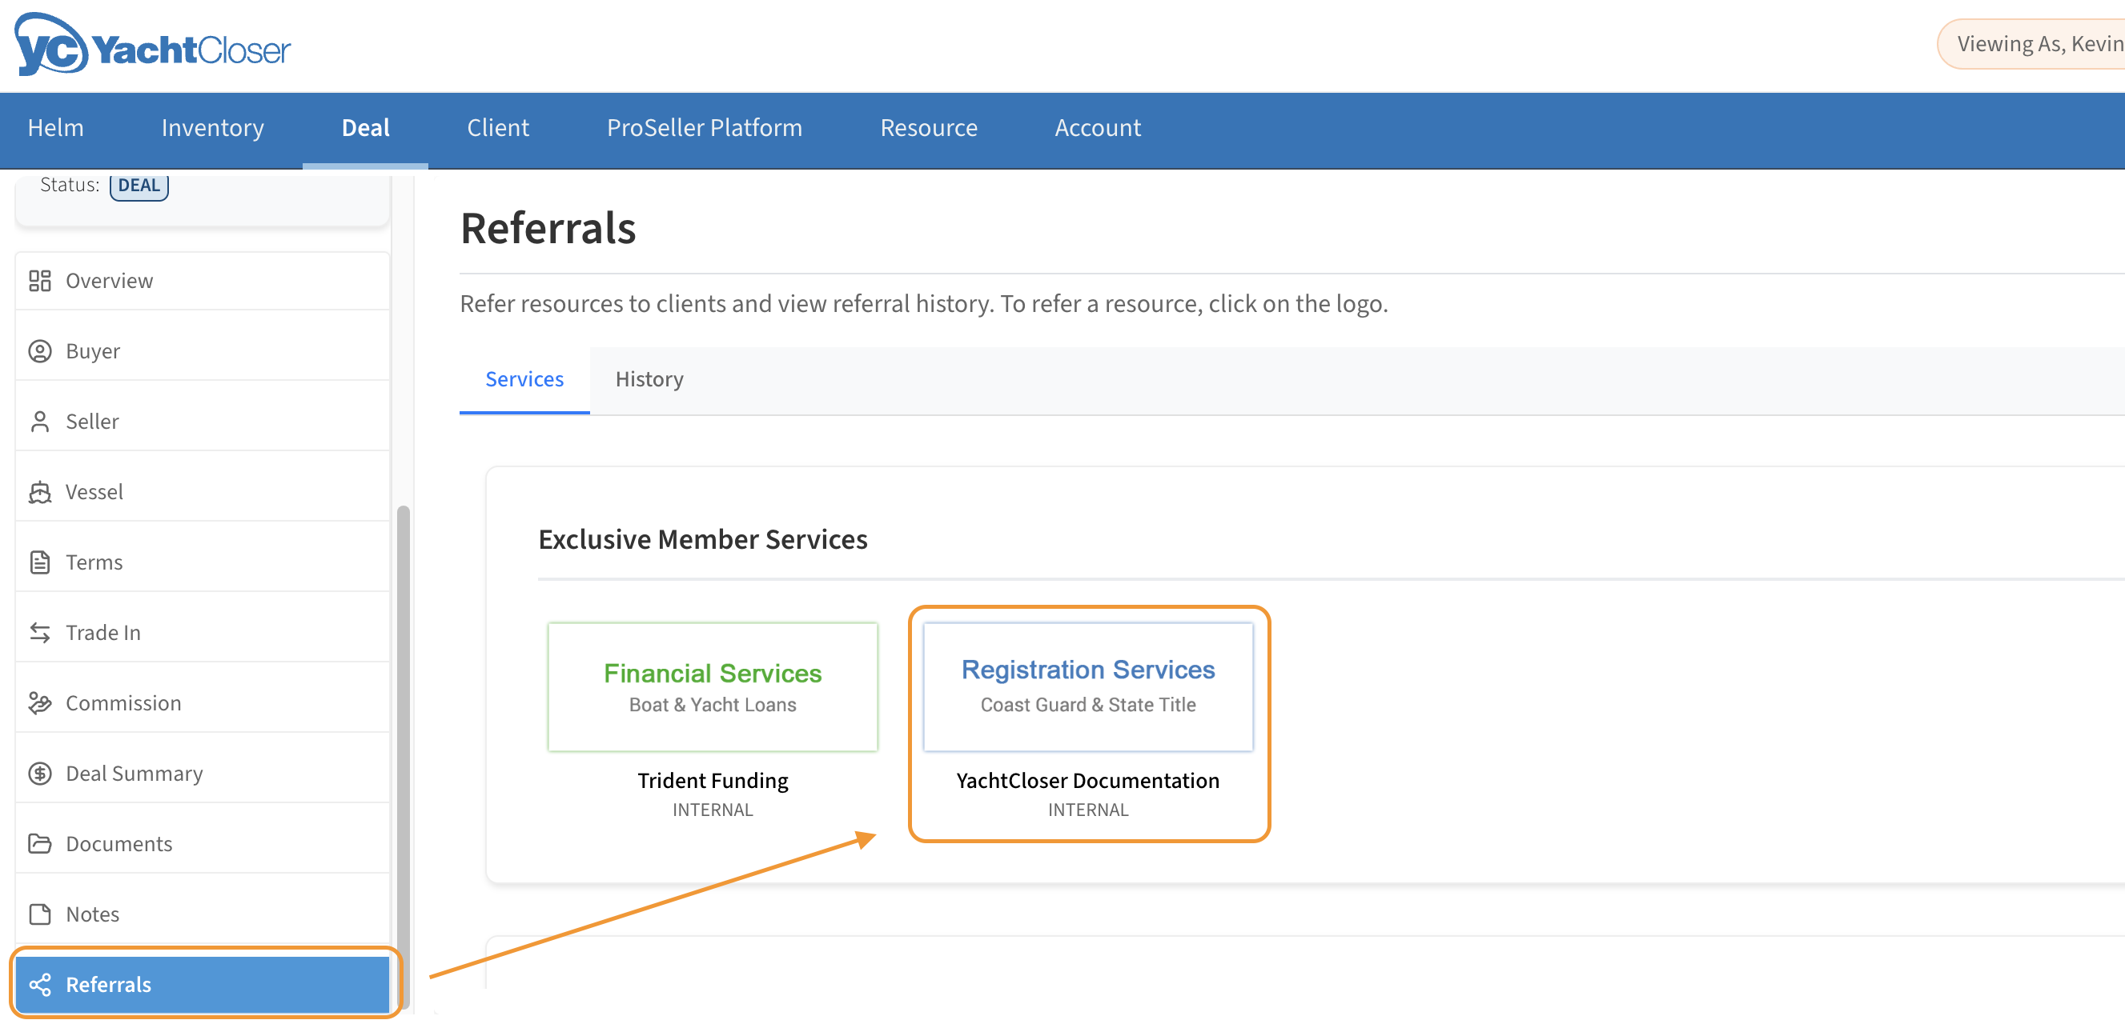Screen dimensions: 2125x1032
Task: Click the Deal Summary dollar icon
Action: (39, 773)
